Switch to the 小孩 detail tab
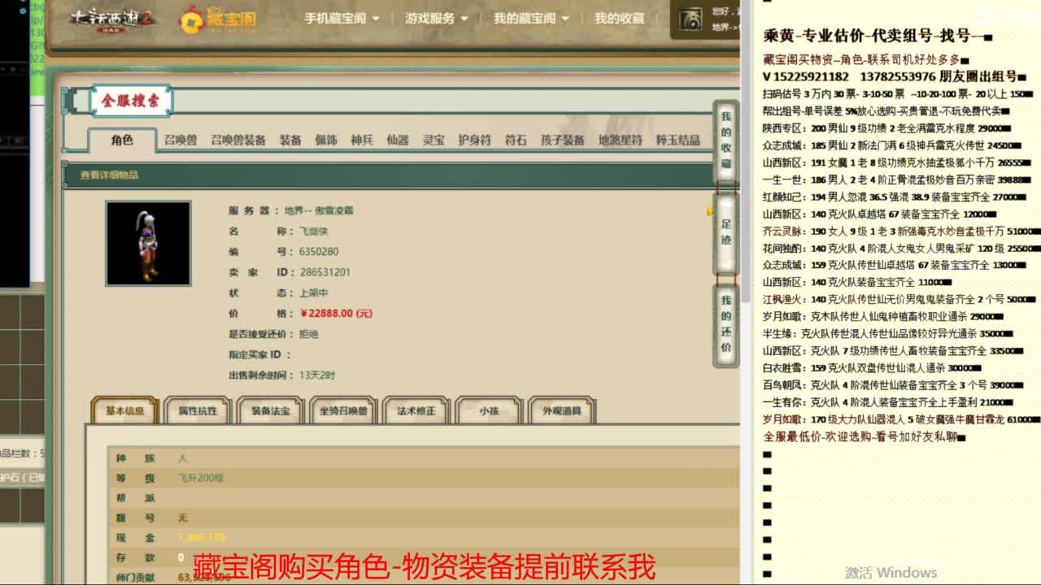 [x=489, y=410]
